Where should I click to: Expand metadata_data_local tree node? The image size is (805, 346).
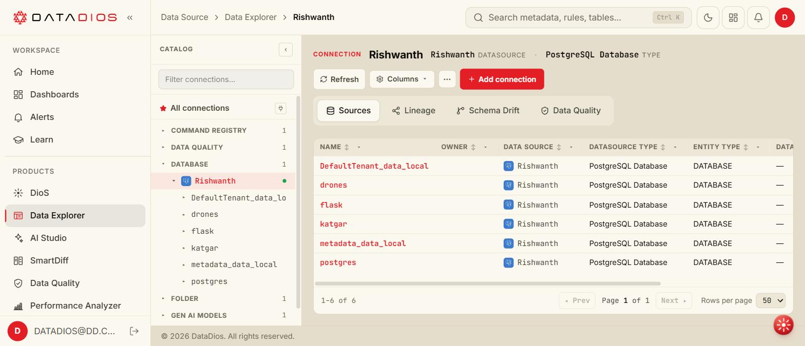click(184, 264)
